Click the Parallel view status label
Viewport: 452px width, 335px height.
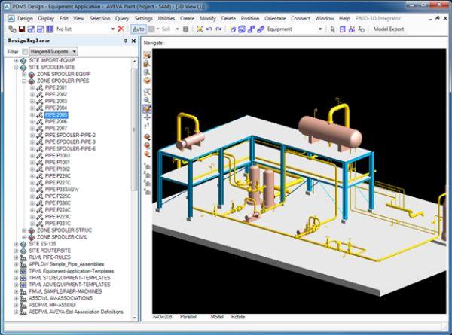click(188, 317)
